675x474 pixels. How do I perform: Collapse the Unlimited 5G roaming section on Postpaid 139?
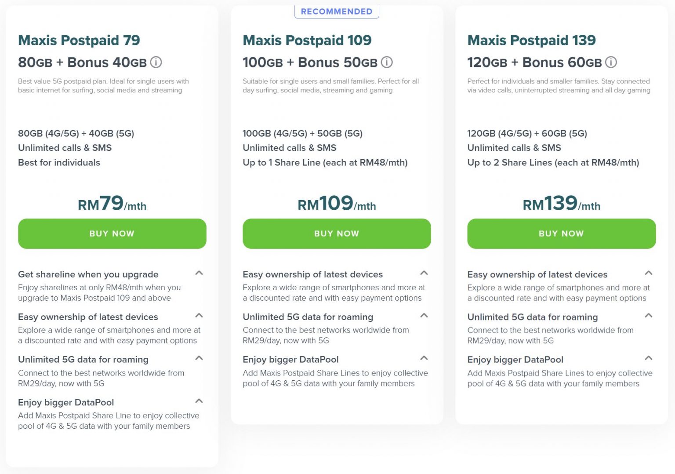click(x=649, y=316)
